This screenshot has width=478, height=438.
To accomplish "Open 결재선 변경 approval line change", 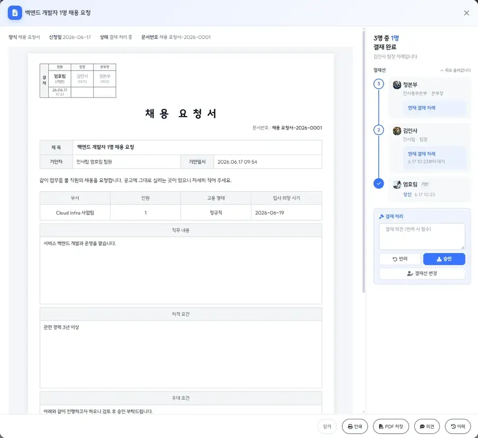I will click(422, 273).
